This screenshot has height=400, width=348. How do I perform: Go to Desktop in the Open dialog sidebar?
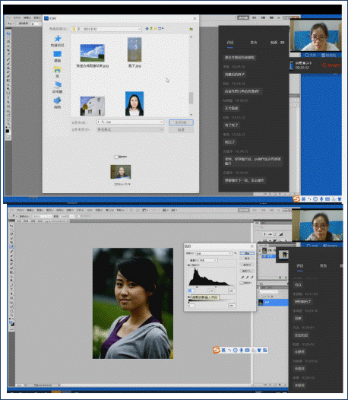57,56
